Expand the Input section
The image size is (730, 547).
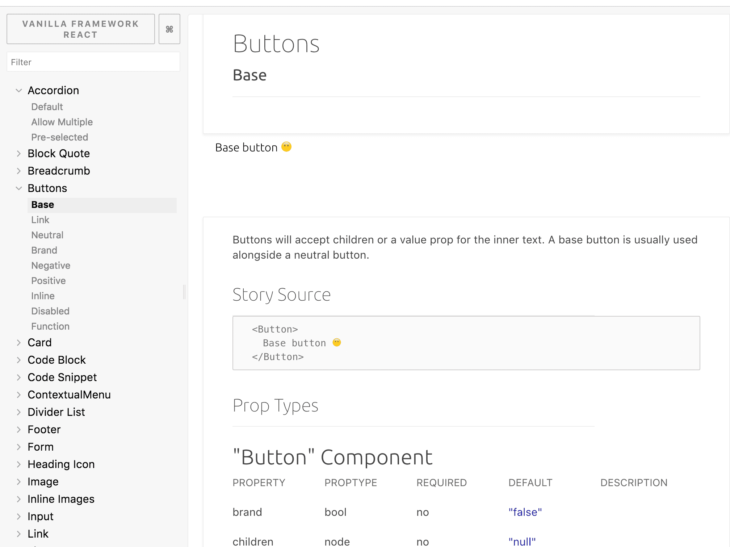(40, 516)
